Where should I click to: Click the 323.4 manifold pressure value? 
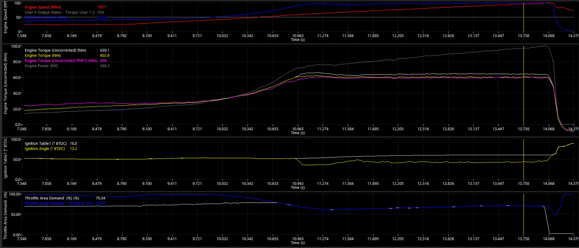pyautogui.click(x=102, y=17)
